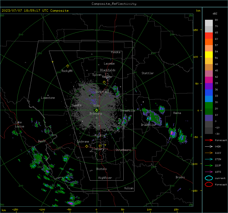Click the Banff map label
The width and height of the screenshot is (228, 213).
pos(42,141)
